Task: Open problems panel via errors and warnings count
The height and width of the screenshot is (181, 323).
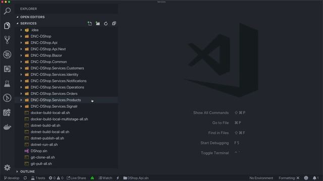Action: click(x=56, y=178)
